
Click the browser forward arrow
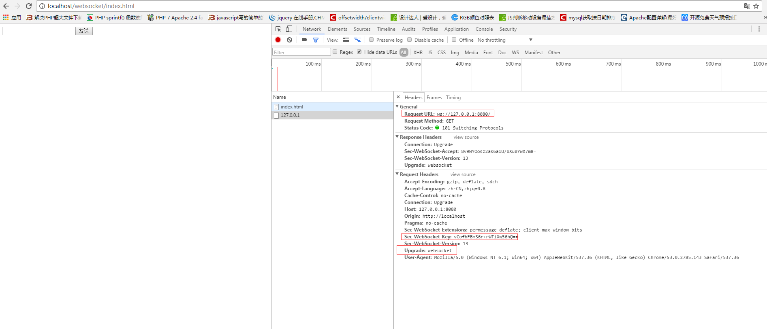(17, 6)
